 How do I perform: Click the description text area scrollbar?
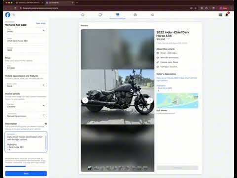46,142
